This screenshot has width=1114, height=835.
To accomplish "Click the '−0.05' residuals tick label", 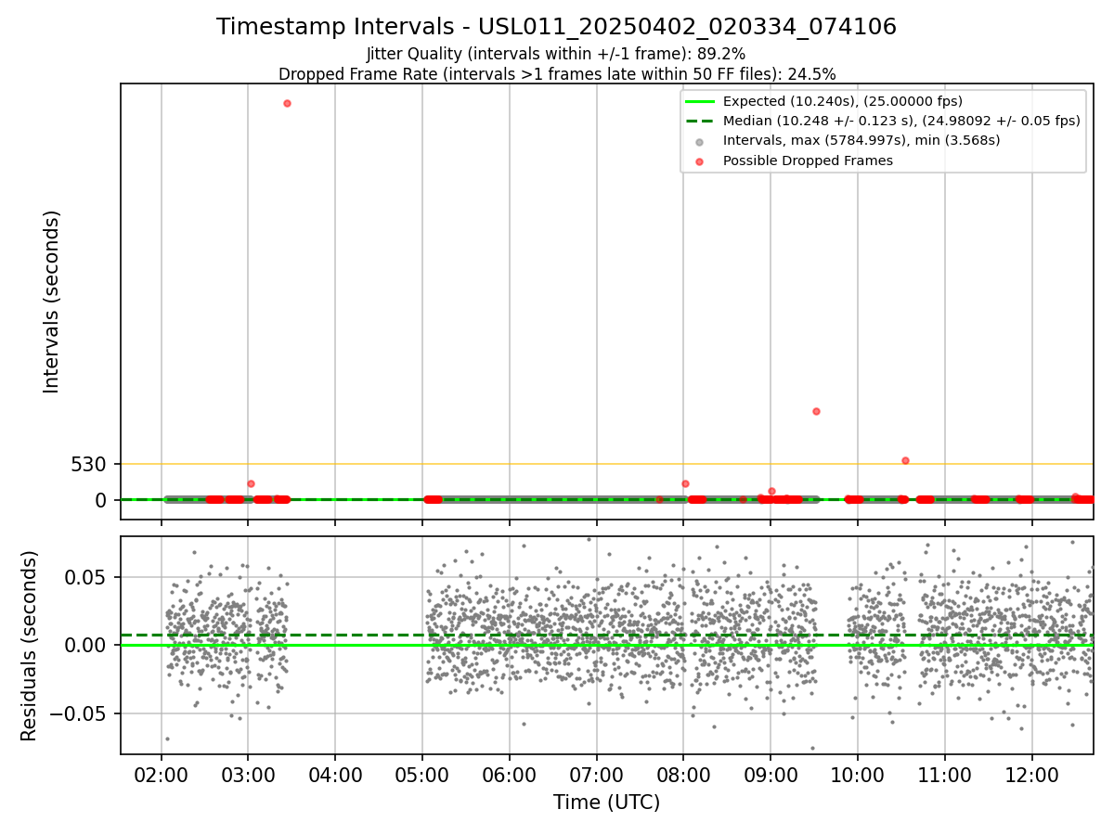I will click(79, 714).
